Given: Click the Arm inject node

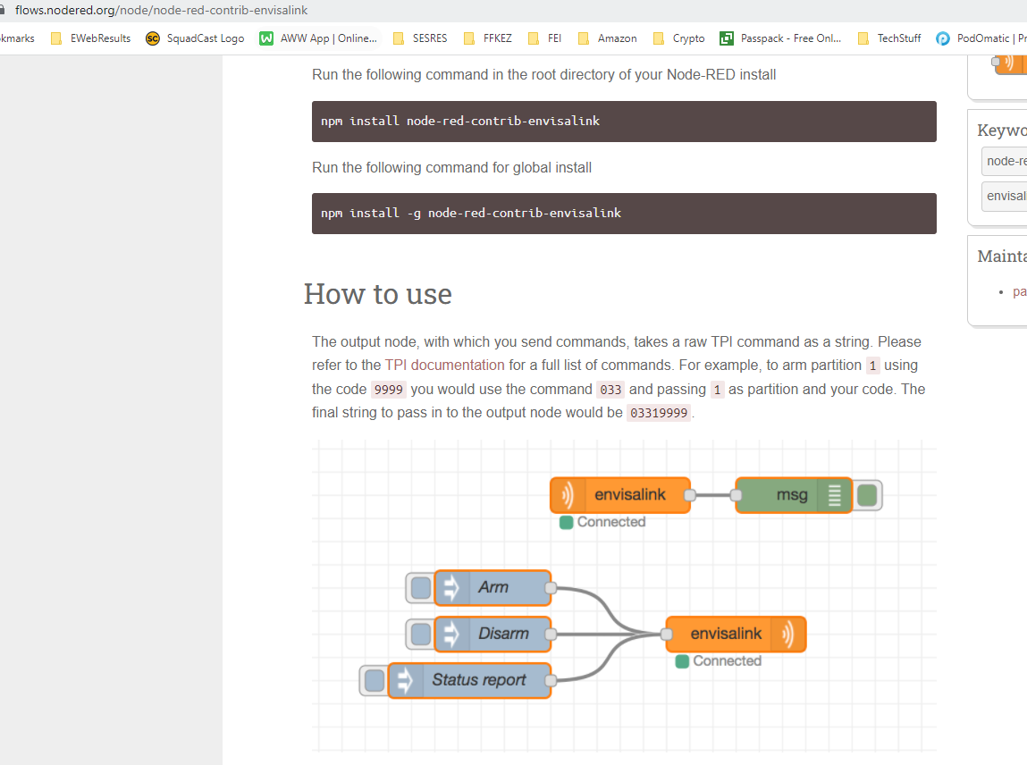Looking at the screenshot, I should tap(492, 587).
